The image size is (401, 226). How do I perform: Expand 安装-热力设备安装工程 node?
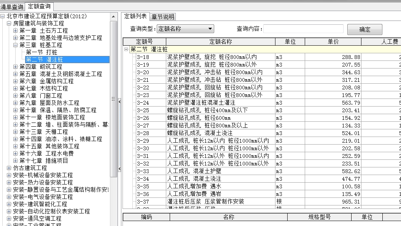pos(9,182)
